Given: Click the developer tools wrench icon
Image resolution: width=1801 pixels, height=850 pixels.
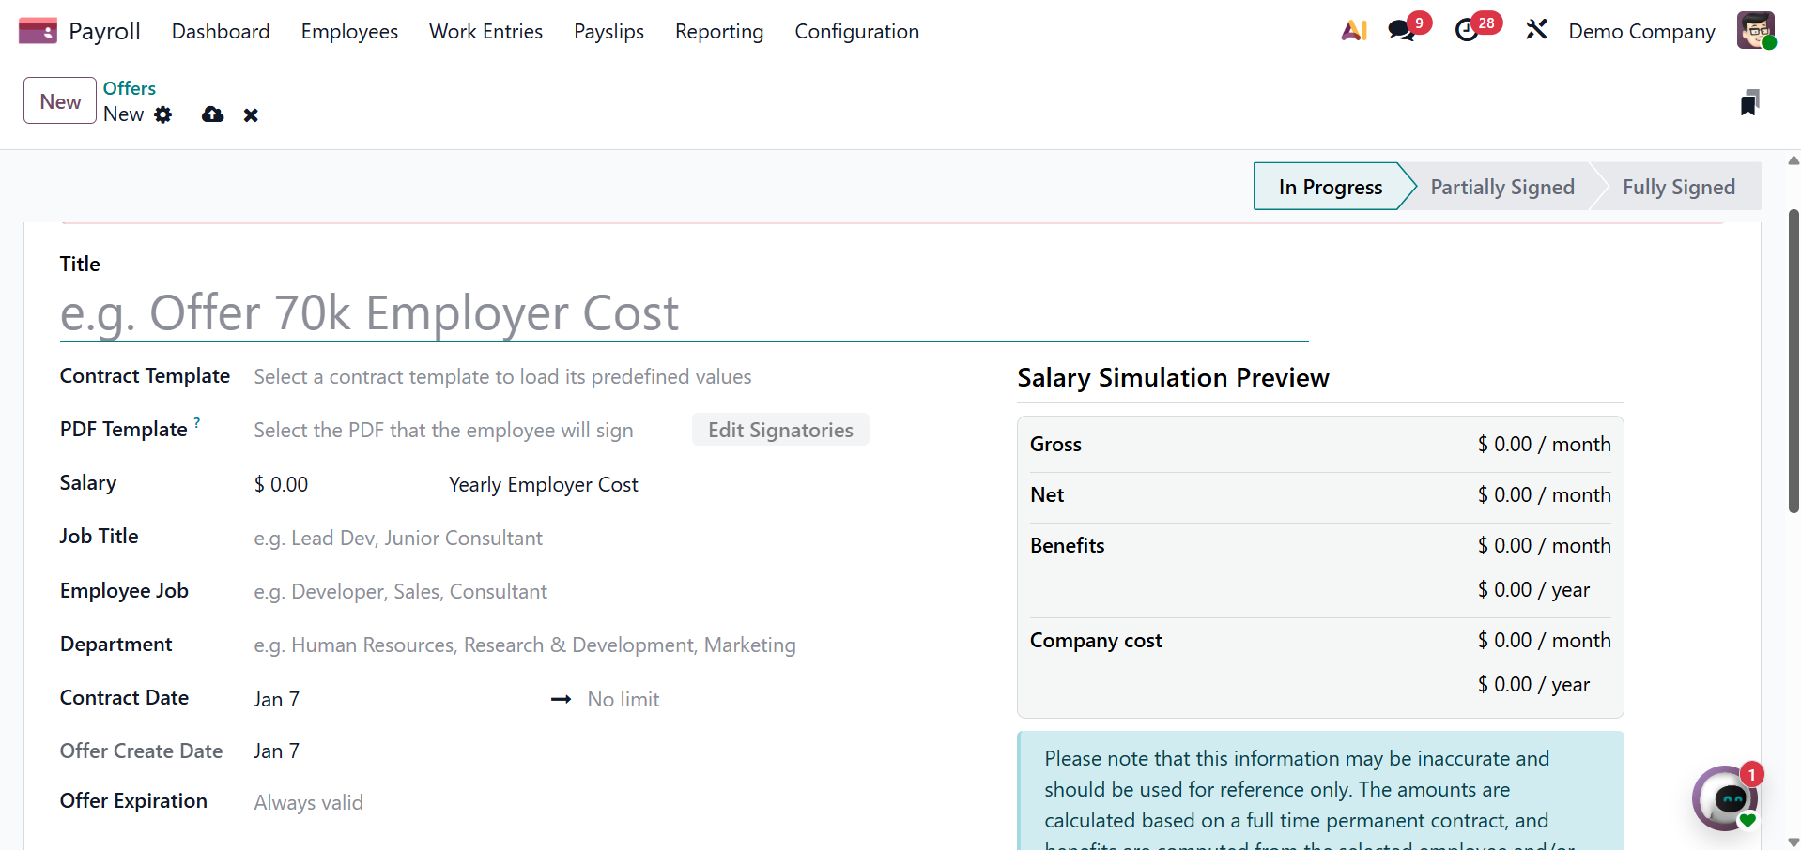Looking at the screenshot, I should pos(1536,31).
